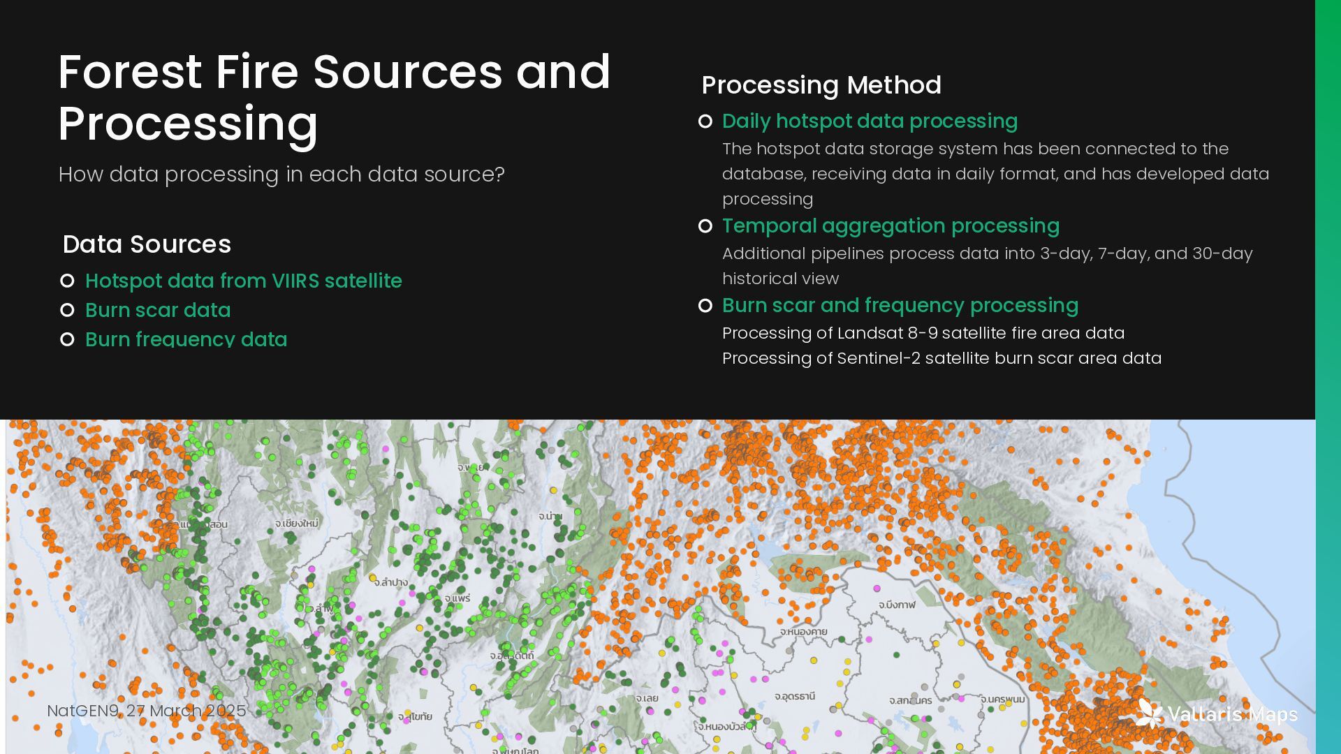Select the Hotspot data from VIIRS satellite text
Image resolution: width=1341 pixels, height=754 pixels.
pos(243,281)
